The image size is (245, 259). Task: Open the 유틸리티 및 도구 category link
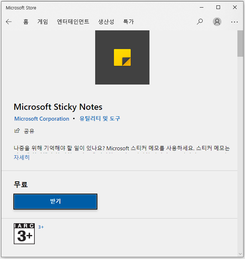pyautogui.click(x=100, y=118)
